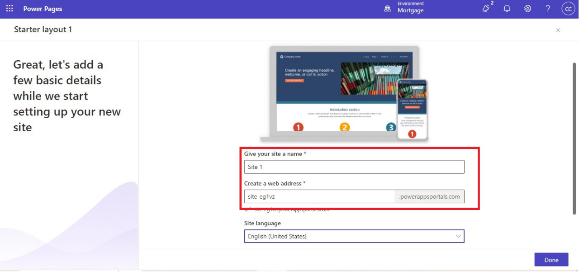Click the vertical scrollbar in the form panel
The width and height of the screenshot is (579, 276).
(574, 136)
